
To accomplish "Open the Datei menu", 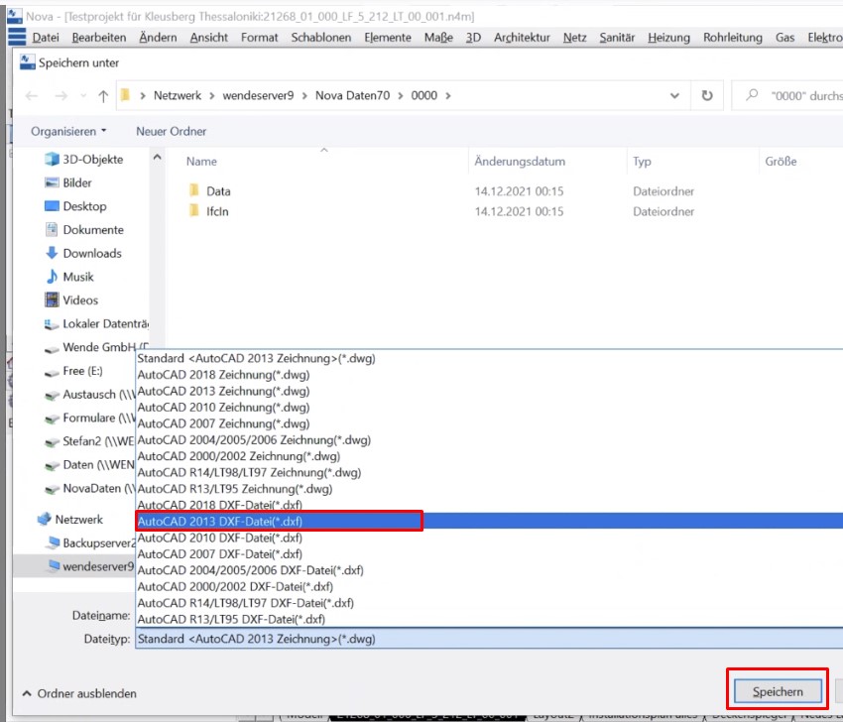I will 46,38.
